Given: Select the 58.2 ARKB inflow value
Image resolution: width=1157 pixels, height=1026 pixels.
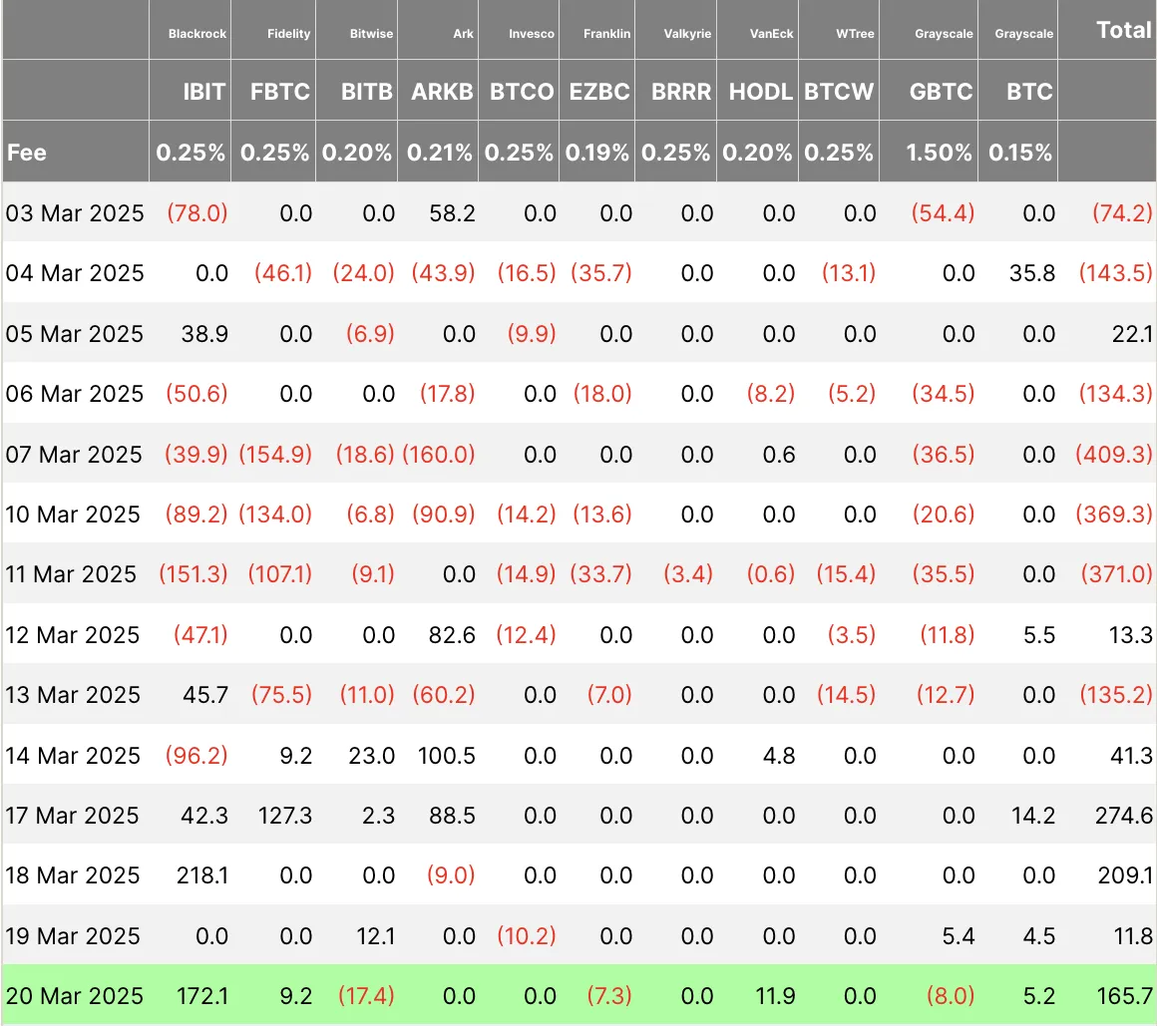Looking at the screenshot, I should pos(452,213).
